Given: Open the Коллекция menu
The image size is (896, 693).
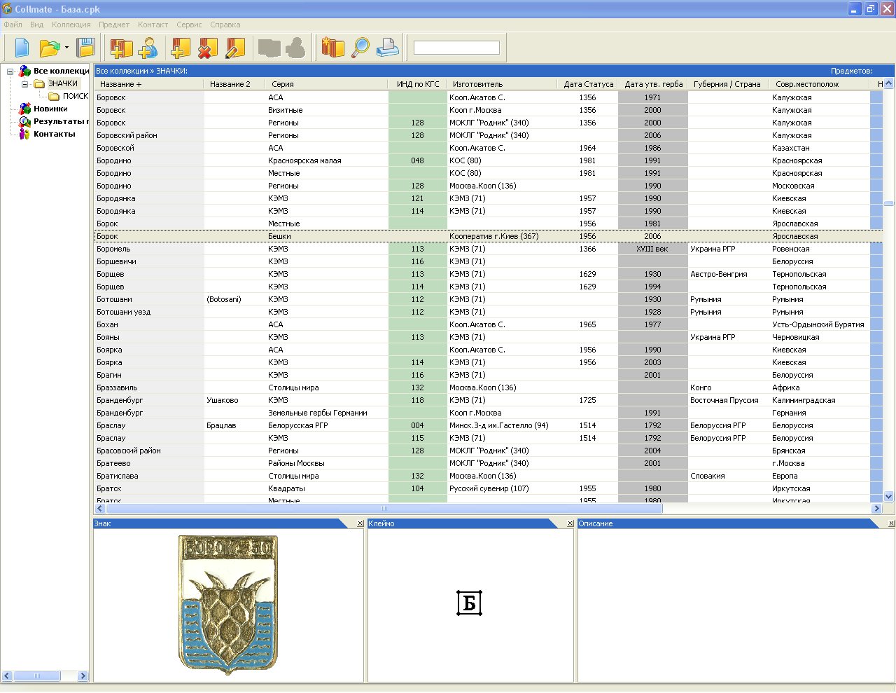Looking at the screenshot, I should click(x=71, y=25).
